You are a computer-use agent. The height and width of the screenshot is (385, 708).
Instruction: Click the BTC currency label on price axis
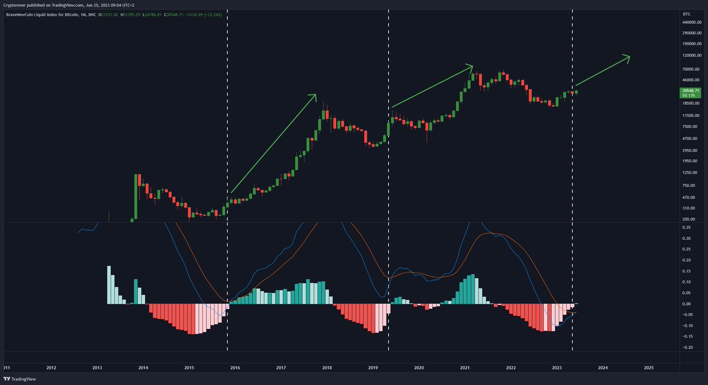(686, 13)
